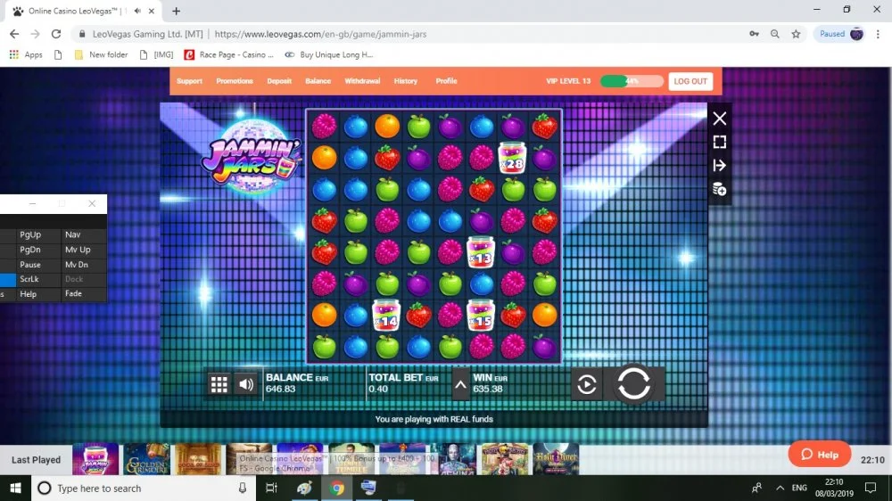Open the Buy Unique Long H... bookmark
Viewport: 892px width, 501px height.
[329, 54]
